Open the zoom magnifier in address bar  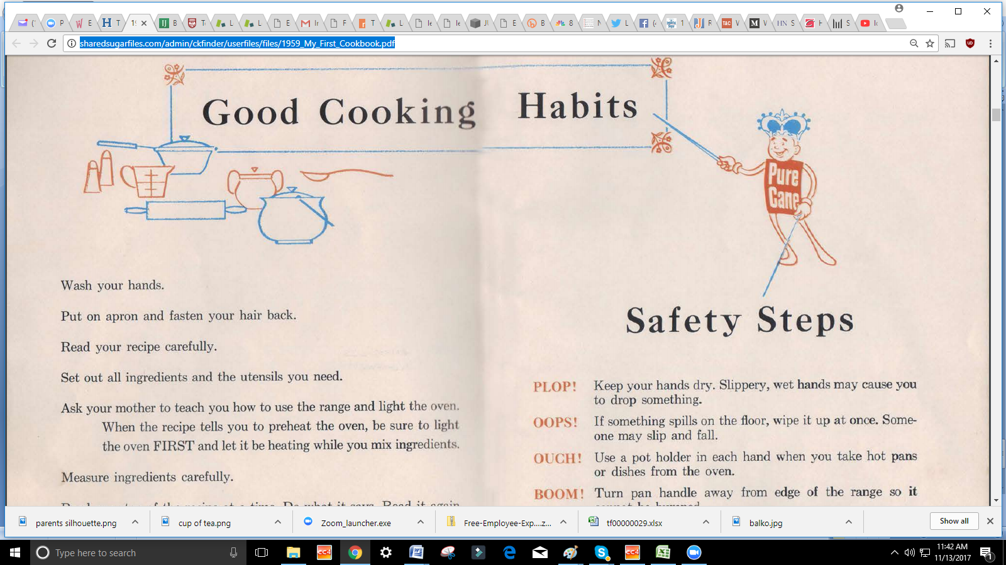tap(914, 43)
